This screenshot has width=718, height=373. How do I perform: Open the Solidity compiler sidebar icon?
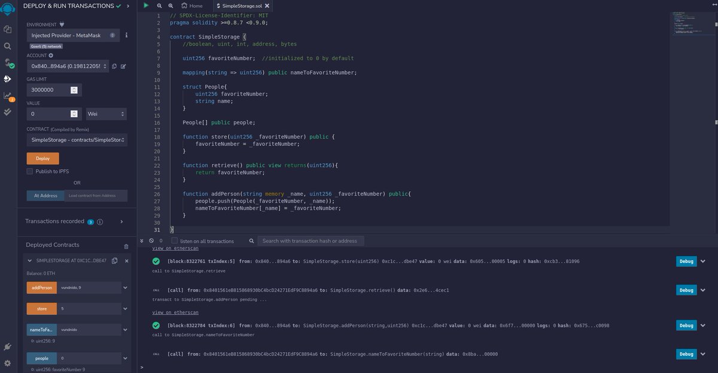[8, 62]
